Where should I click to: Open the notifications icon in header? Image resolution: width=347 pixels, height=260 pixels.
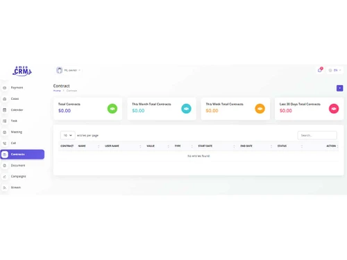click(320, 70)
